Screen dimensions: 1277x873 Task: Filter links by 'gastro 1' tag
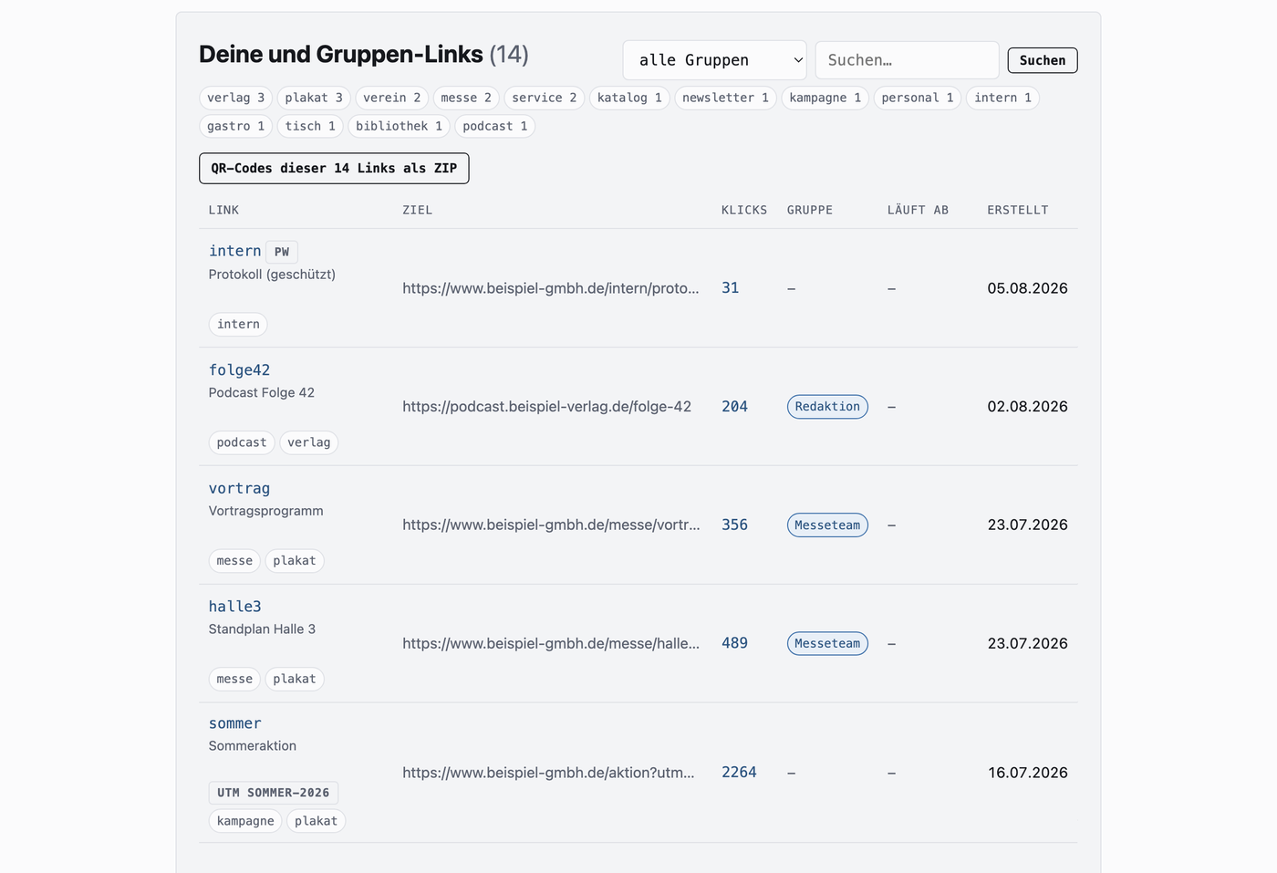235,126
